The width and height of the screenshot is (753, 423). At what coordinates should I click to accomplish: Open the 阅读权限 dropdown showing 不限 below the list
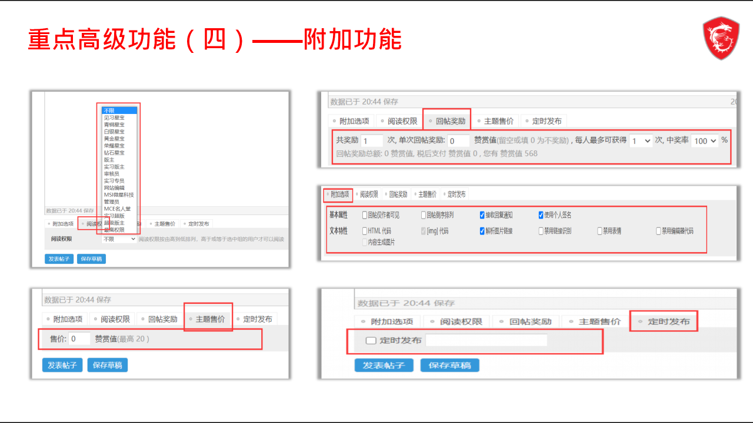click(x=119, y=239)
